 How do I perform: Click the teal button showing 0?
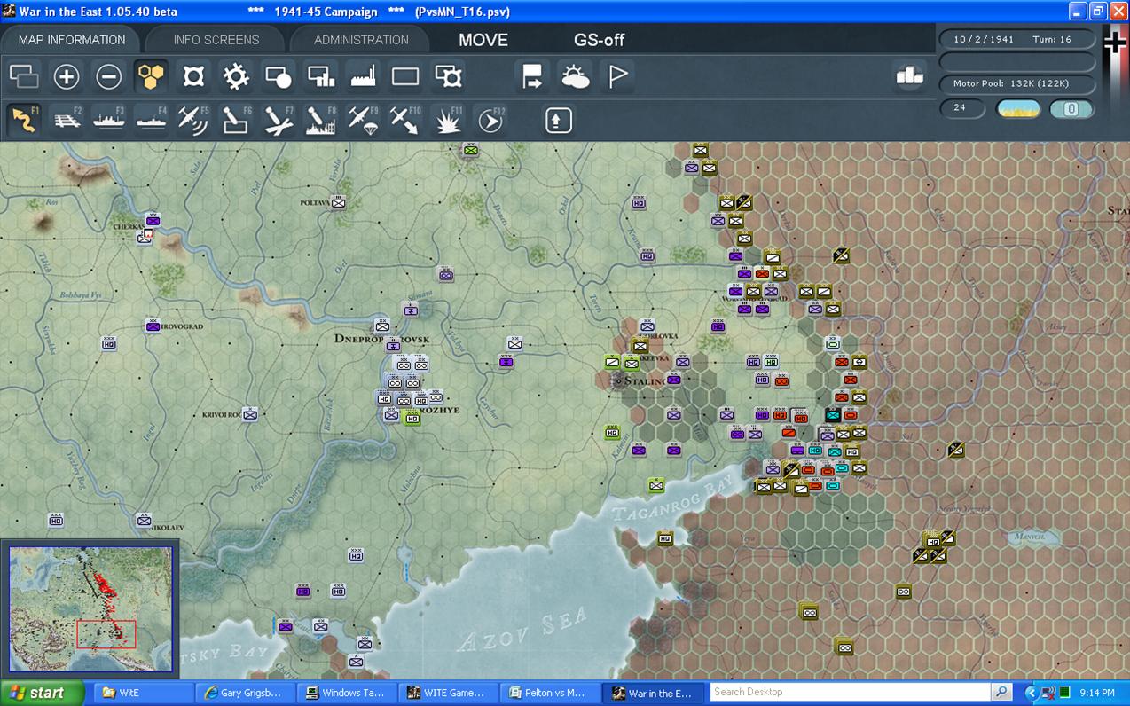click(1071, 109)
